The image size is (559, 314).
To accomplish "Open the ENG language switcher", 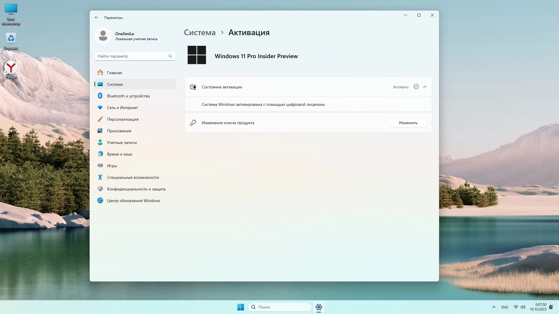I will coord(505,307).
